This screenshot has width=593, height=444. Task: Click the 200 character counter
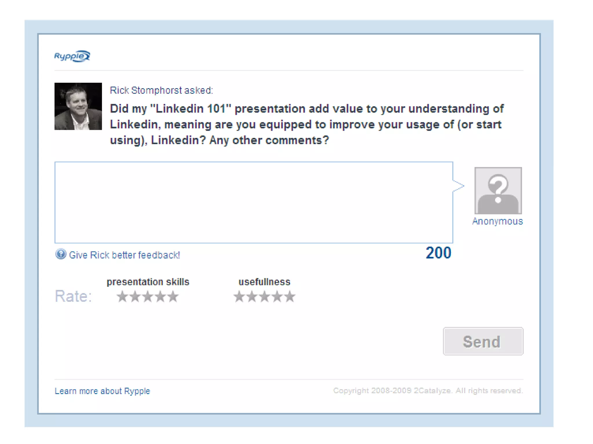[438, 253]
